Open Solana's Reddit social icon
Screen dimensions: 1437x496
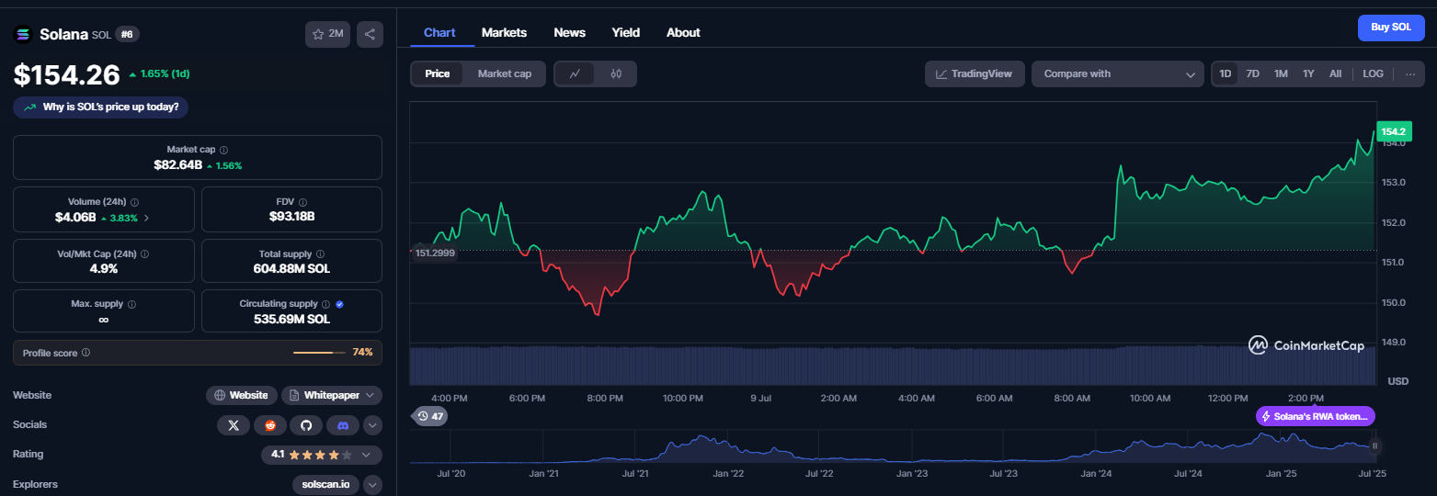click(270, 425)
